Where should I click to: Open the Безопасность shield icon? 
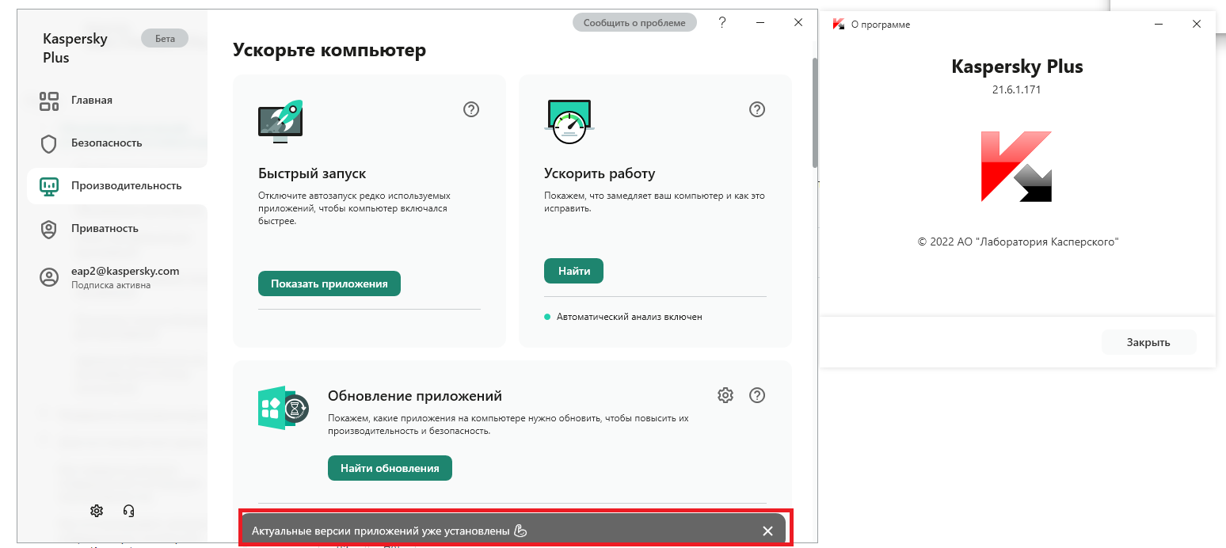point(49,143)
